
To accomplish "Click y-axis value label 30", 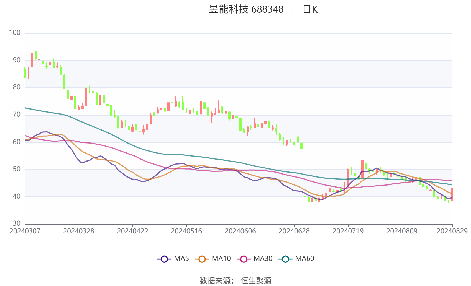I will pos(17,223).
